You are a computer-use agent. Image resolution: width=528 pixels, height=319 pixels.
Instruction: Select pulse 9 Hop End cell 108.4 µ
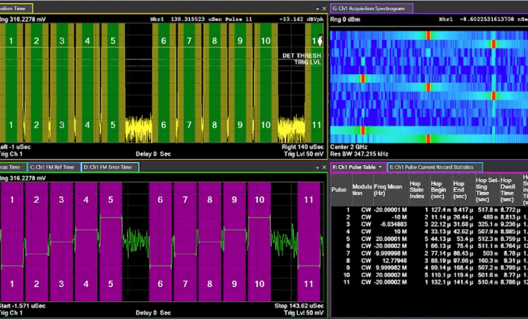tap(463, 268)
